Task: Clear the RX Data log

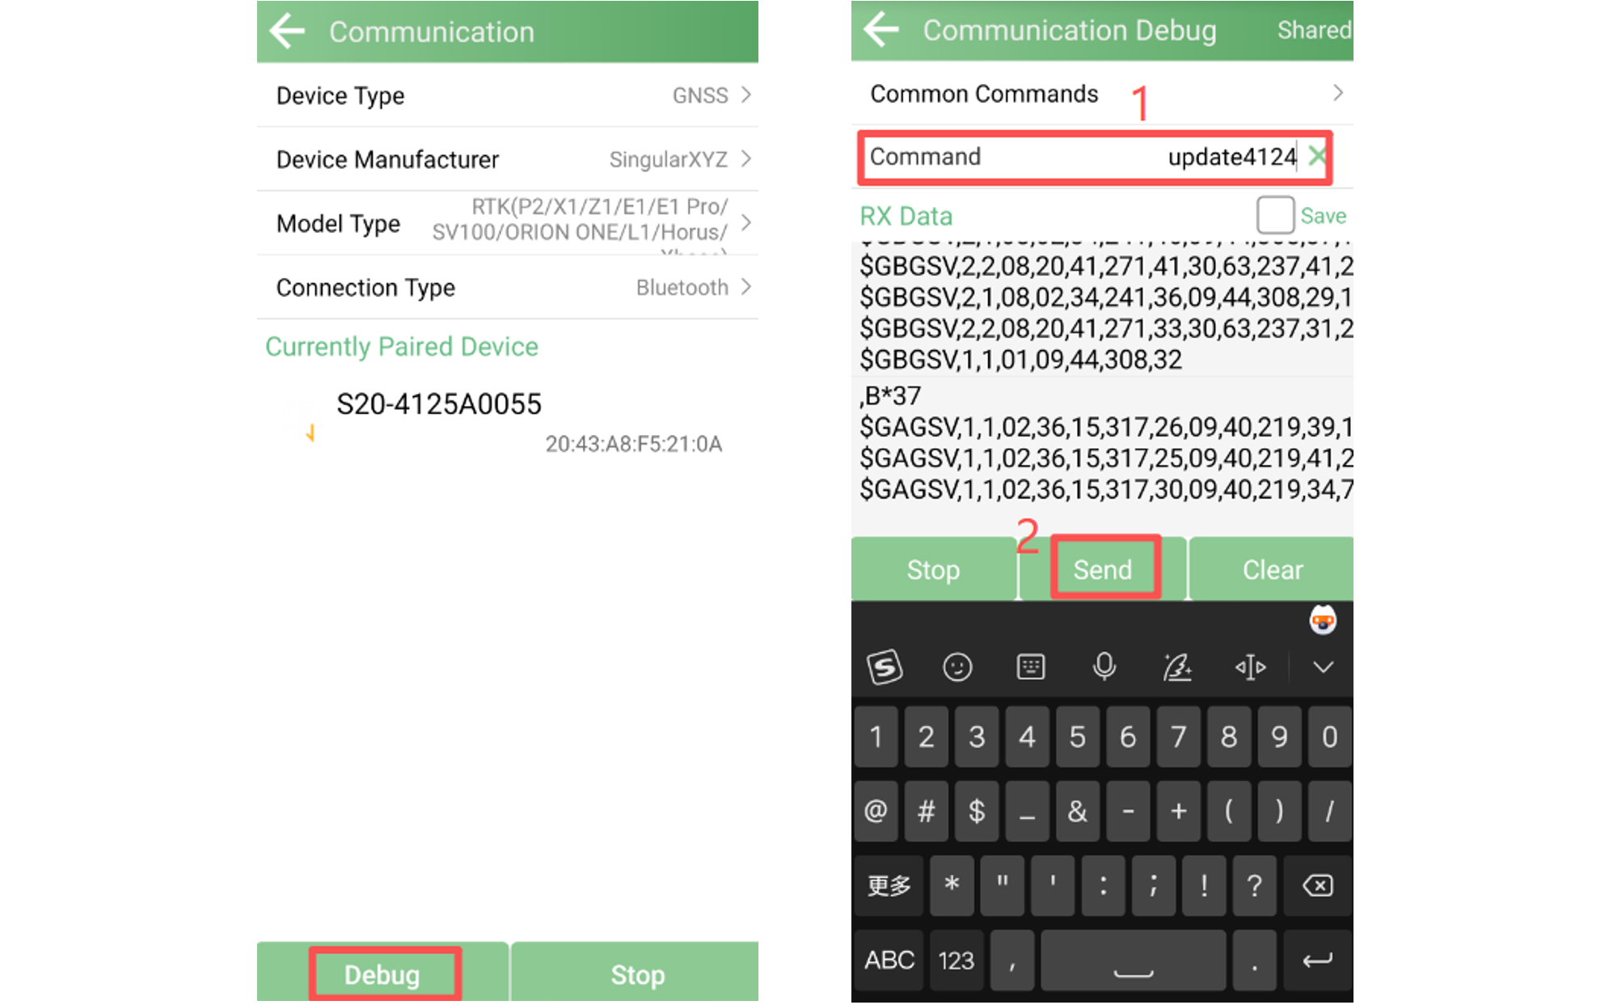Action: click(x=1273, y=569)
